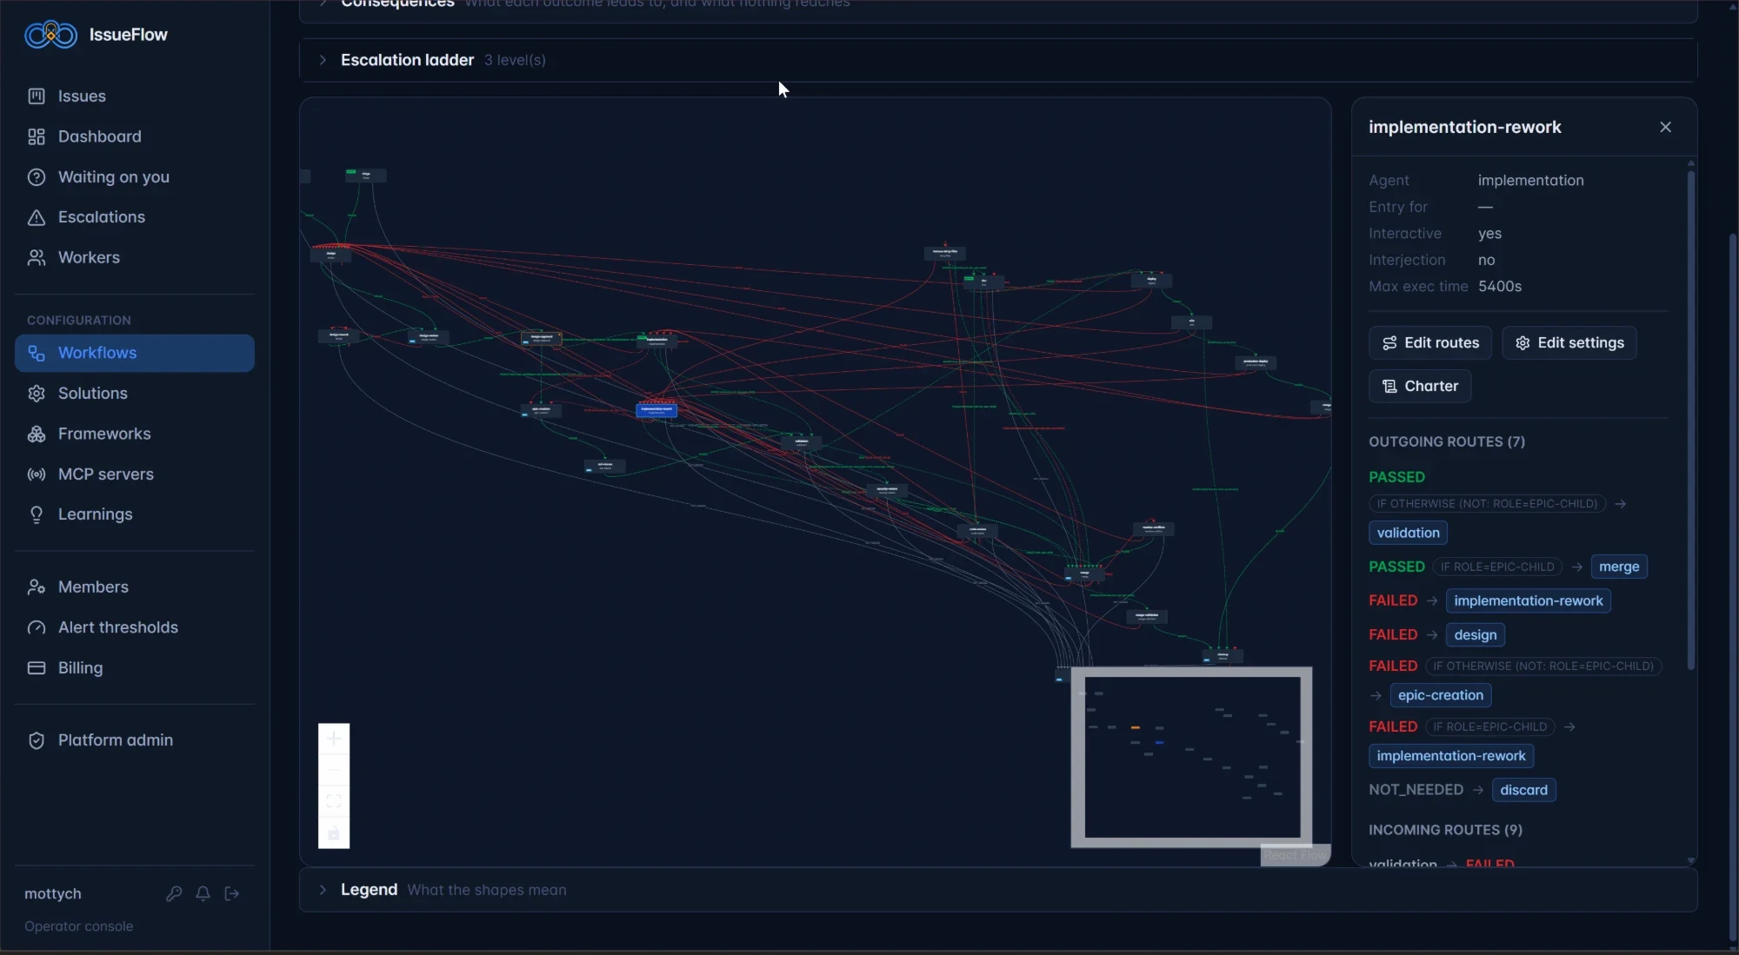Select the highlighted implementation-rework graph node
Viewport: 1739px width, 955px height.
click(x=656, y=409)
